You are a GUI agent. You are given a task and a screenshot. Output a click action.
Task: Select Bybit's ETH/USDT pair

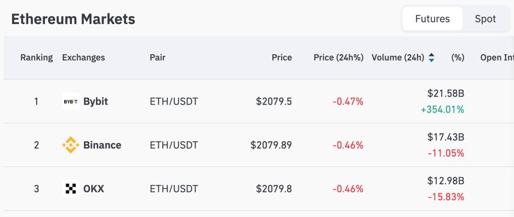(x=174, y=101)
